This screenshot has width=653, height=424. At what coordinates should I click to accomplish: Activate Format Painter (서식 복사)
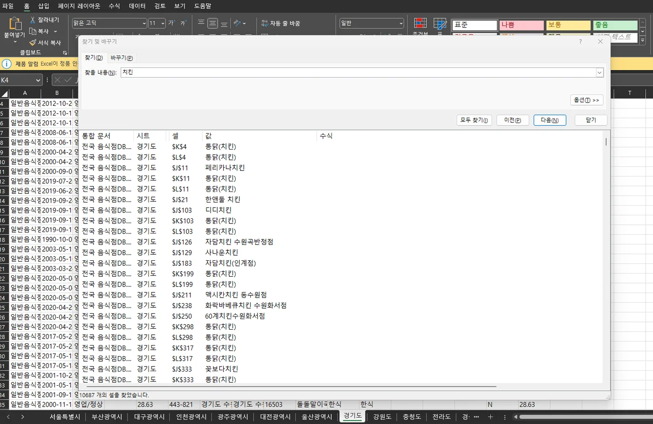[33, 42]
